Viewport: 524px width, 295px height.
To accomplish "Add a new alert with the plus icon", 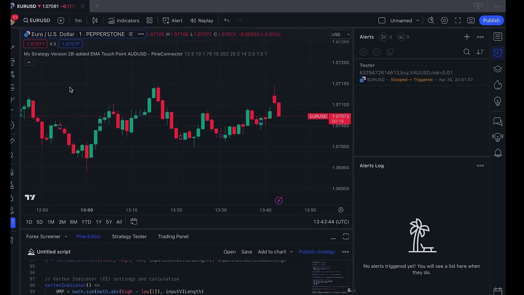I will [x=467, y=37].
